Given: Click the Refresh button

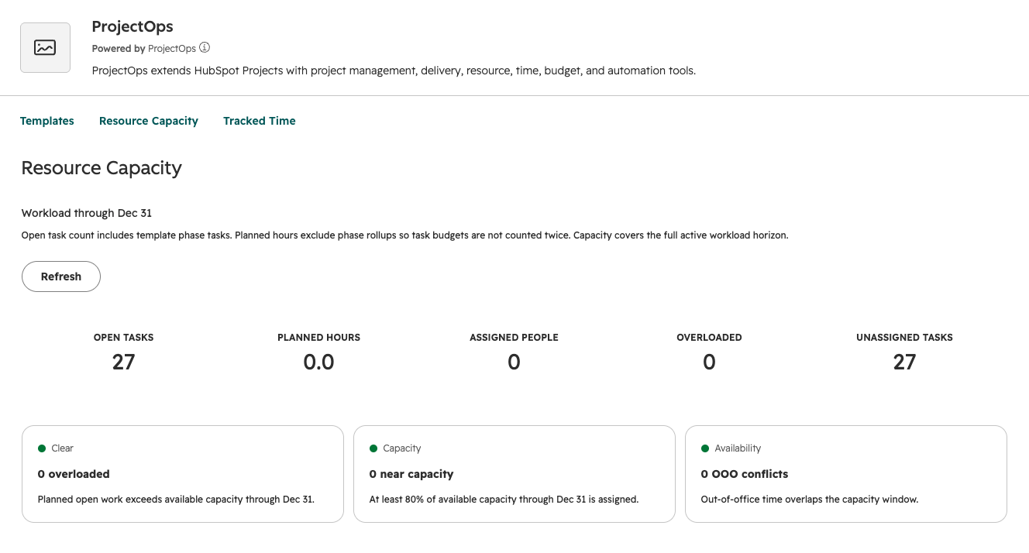Looking at the screenshot, I should tap(61, 276).
